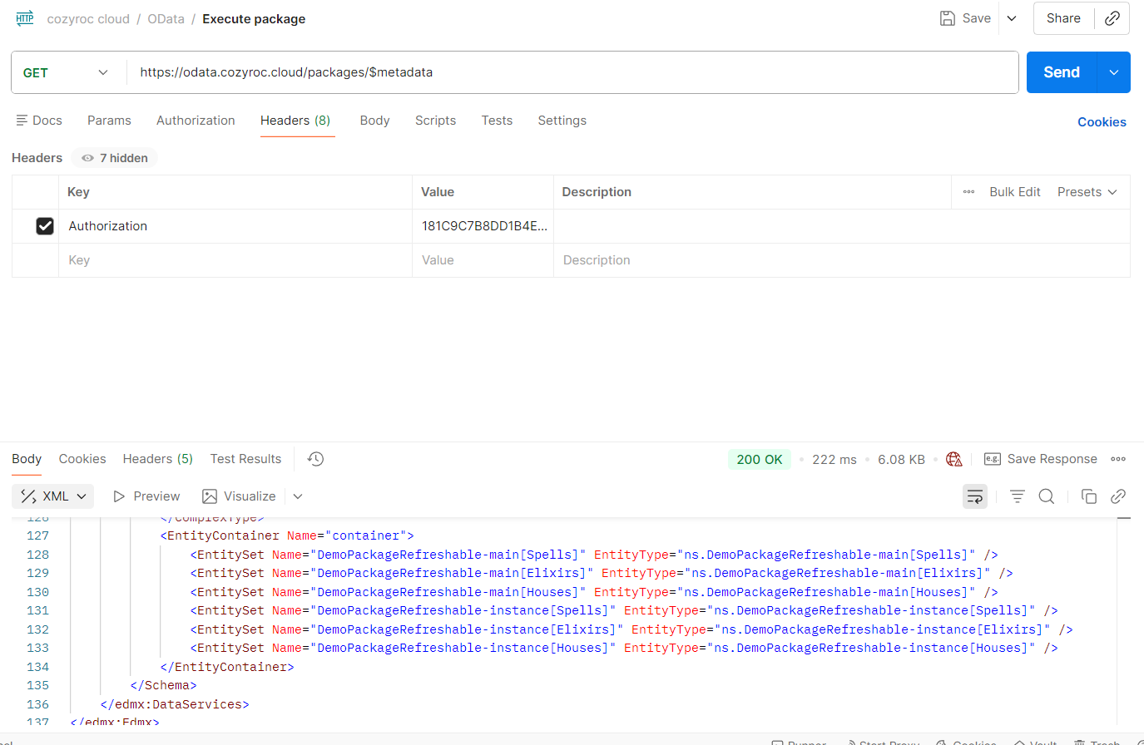Screen dimensions: 1144x745
Task: Show the 7 hidden headers
Action: [115, 158]
